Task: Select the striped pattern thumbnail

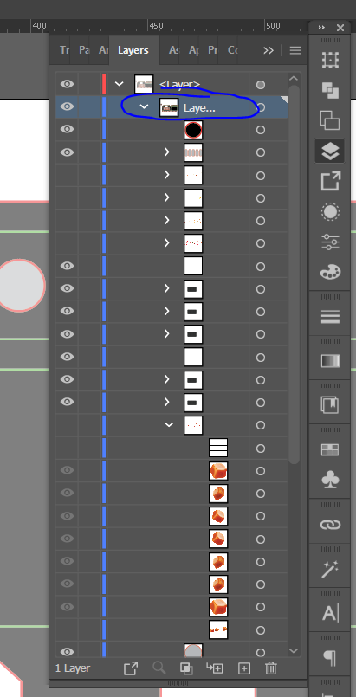Action: [x=193, y=152]
